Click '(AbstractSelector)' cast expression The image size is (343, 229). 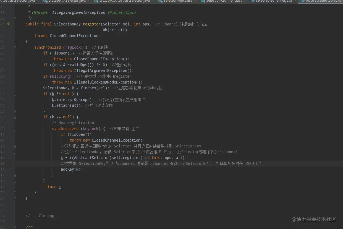91,158
